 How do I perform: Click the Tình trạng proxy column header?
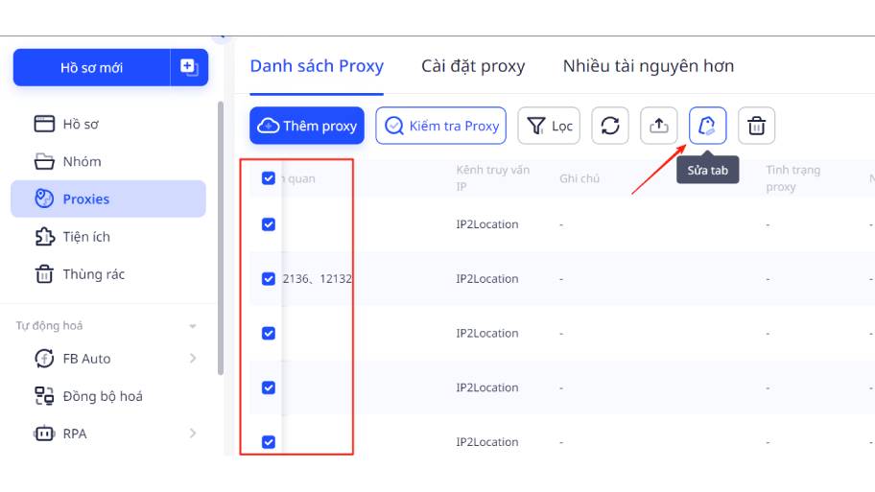pos(792,178)
